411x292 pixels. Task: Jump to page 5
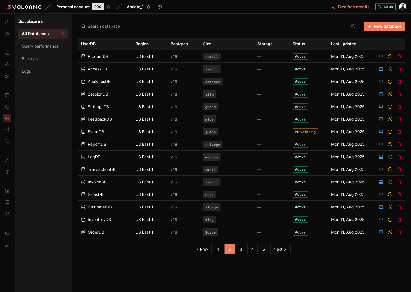point(264,249)
